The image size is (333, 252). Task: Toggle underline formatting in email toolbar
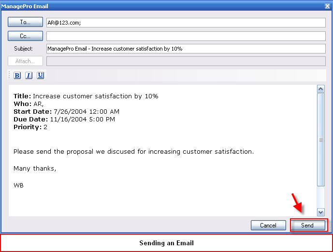40,75
